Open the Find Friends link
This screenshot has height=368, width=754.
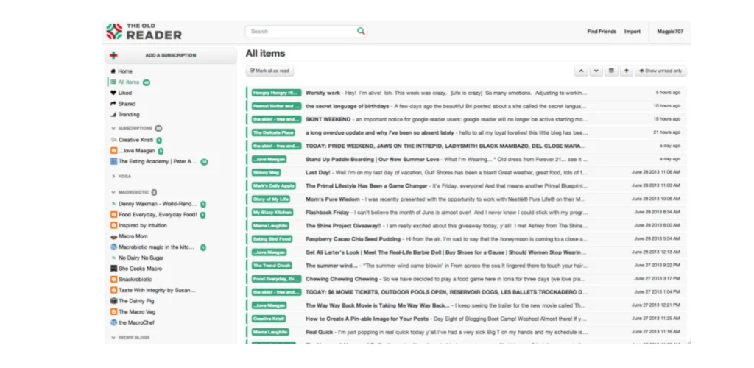tap(602, 32)
